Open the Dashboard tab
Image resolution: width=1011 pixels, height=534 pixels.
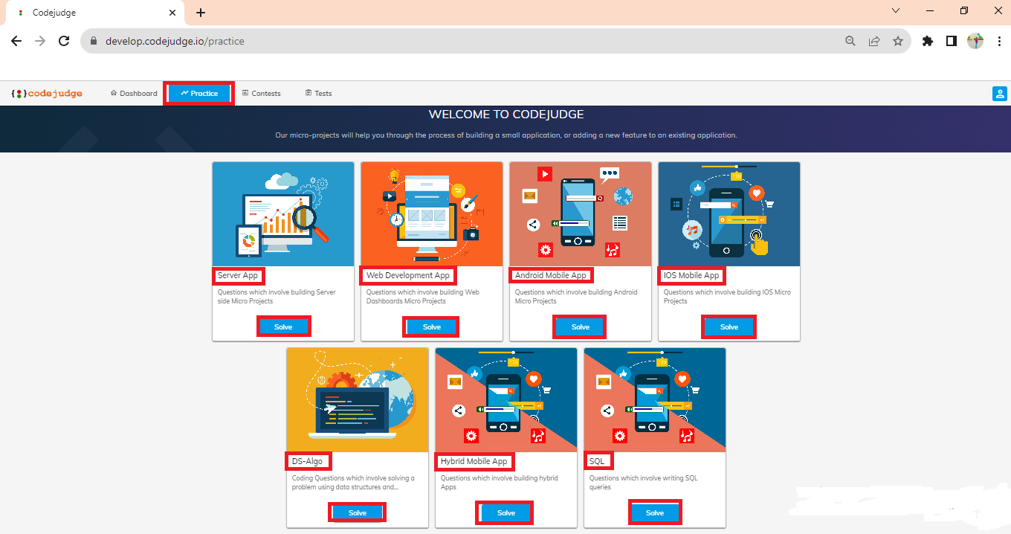(x=134, y=94)
